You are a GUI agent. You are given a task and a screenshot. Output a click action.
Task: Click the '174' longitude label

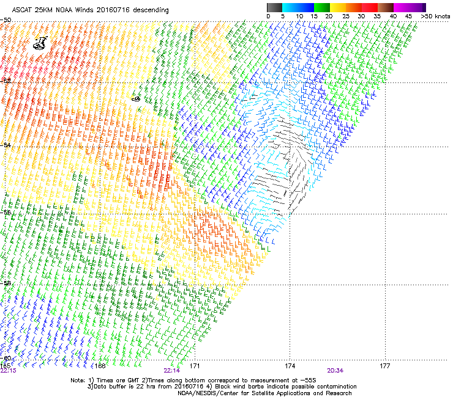[290, 366]
